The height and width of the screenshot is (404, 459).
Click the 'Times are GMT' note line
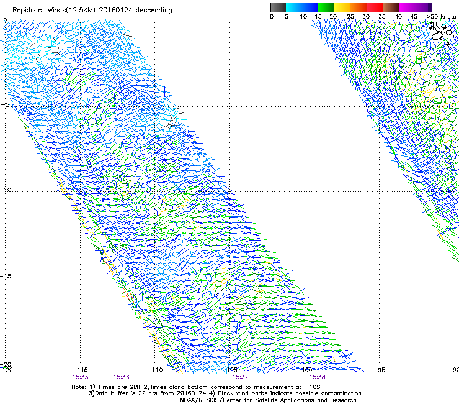(x=196, y=387)
